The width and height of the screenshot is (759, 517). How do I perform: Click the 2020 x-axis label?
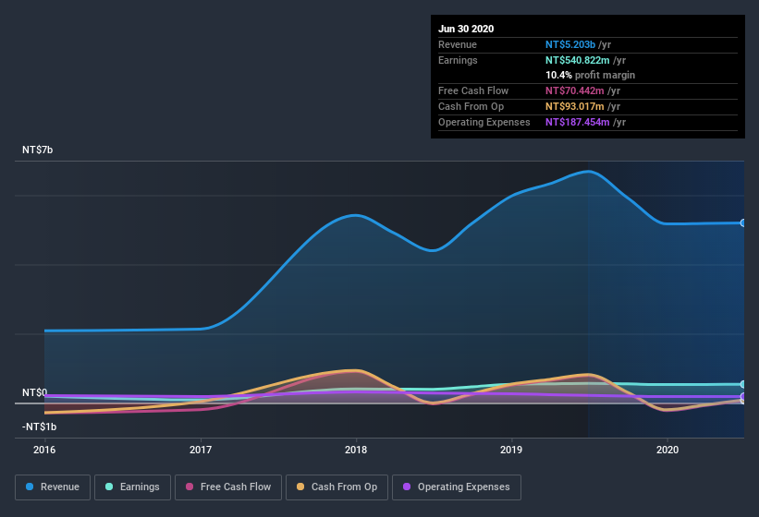(x=667, y=450)
